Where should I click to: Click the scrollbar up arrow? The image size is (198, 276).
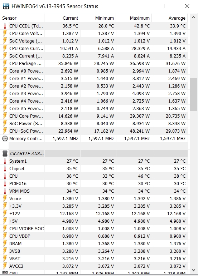(x=193, y=18)
